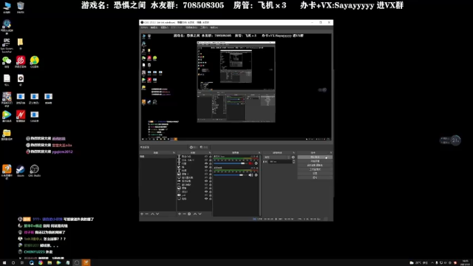The image size is (473, 266).
Task: Pop out the Sources dock via its header icon
Action: pos(210,153)
